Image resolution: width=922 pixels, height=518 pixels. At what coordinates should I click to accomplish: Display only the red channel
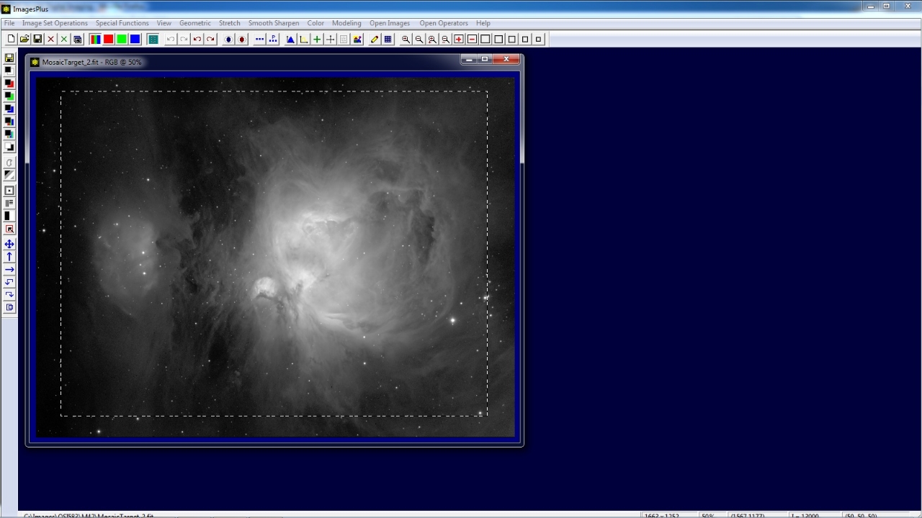click(108, 39)
